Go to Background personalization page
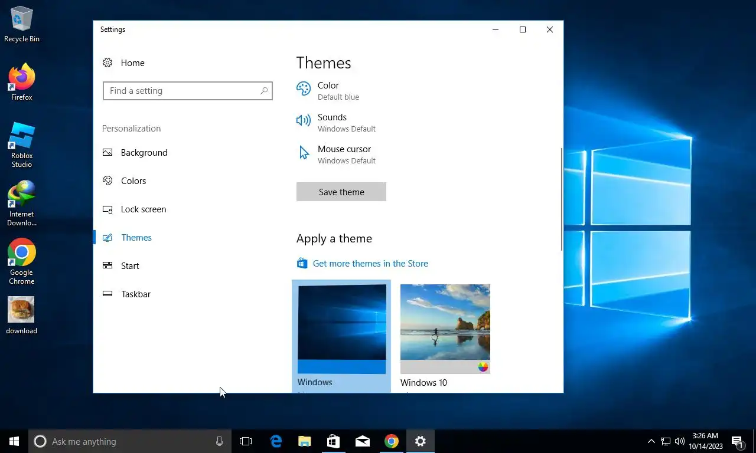Viewport: 756px width, 453px height. [144, 152]
